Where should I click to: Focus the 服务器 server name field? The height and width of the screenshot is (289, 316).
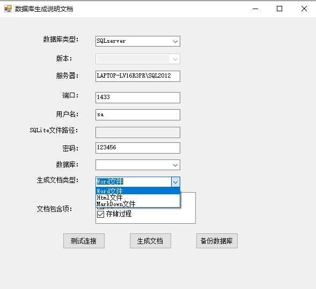point(138,76)
